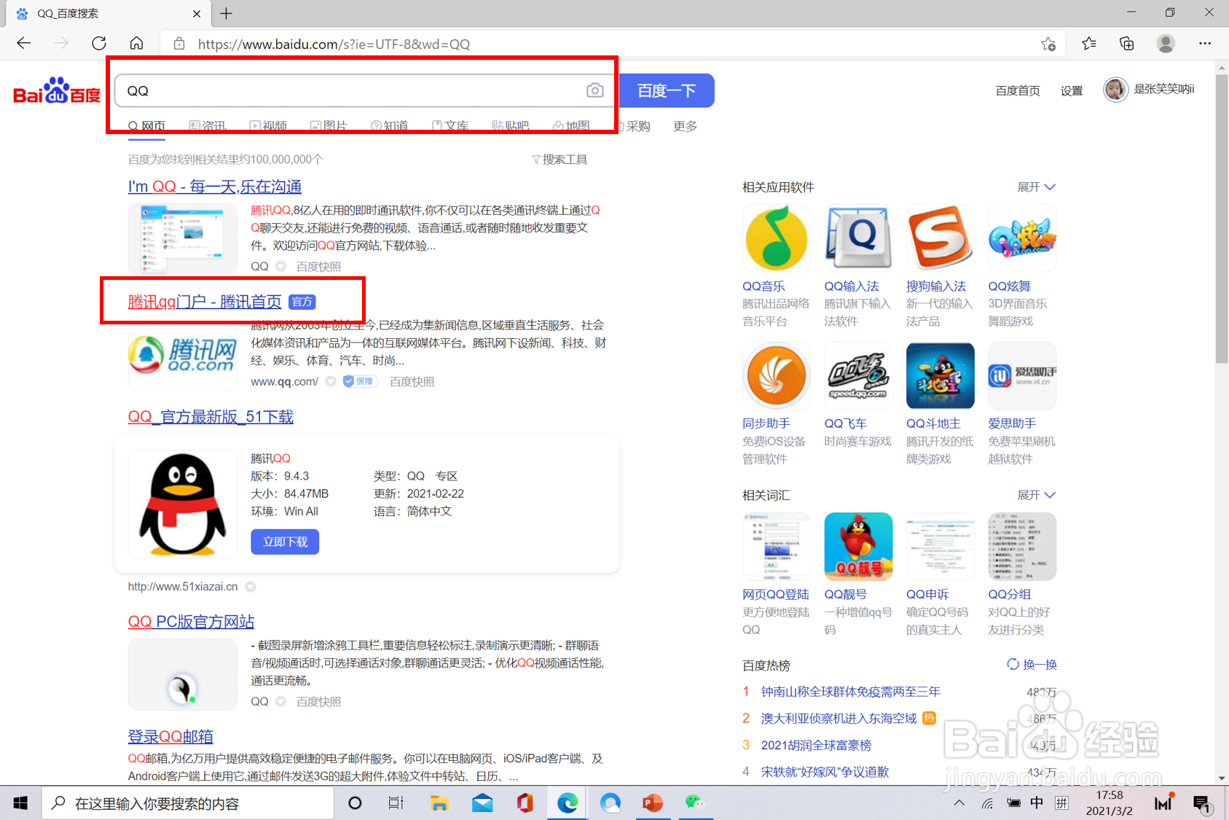Viewport: 1229px width, 820px height.
Task: Open PowerPoint from taskbar
Action: pyautogui.click(x=653, y=803)
